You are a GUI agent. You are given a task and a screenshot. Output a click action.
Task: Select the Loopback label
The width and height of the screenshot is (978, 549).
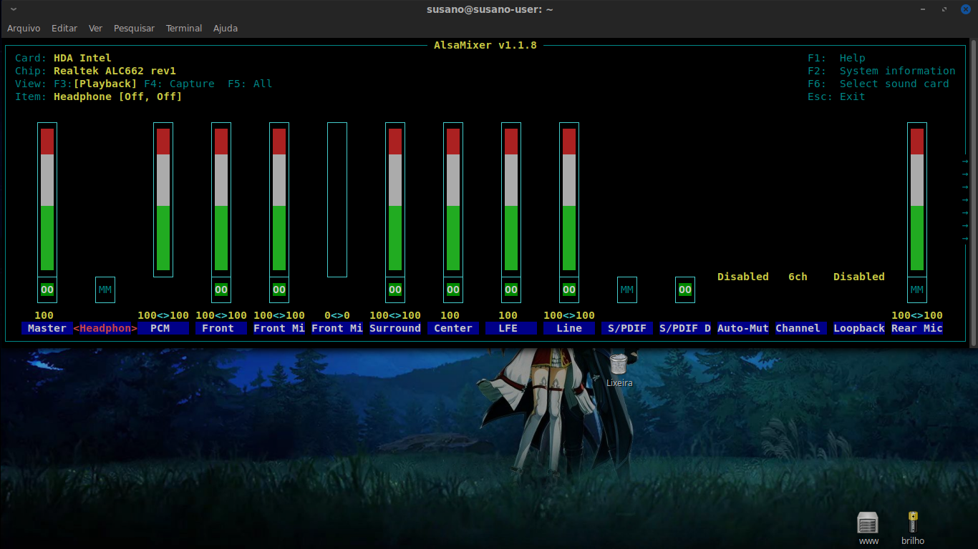click(859, 328)
